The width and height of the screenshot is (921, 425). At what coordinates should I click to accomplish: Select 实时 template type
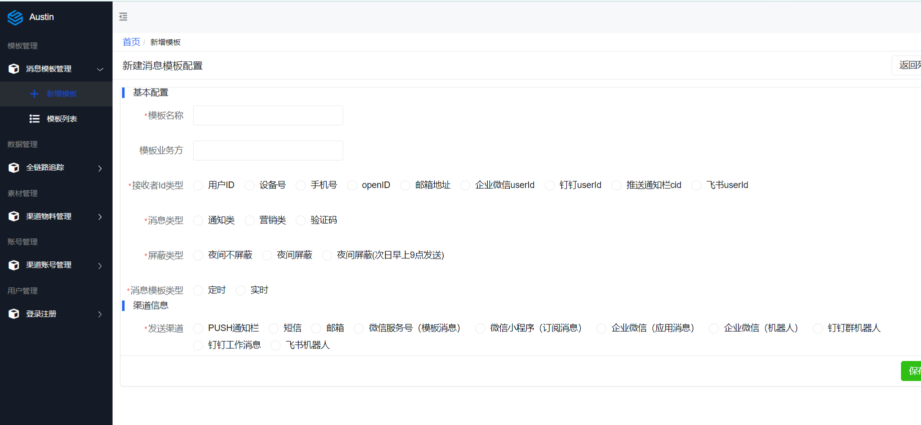click(x=241, y=290)
